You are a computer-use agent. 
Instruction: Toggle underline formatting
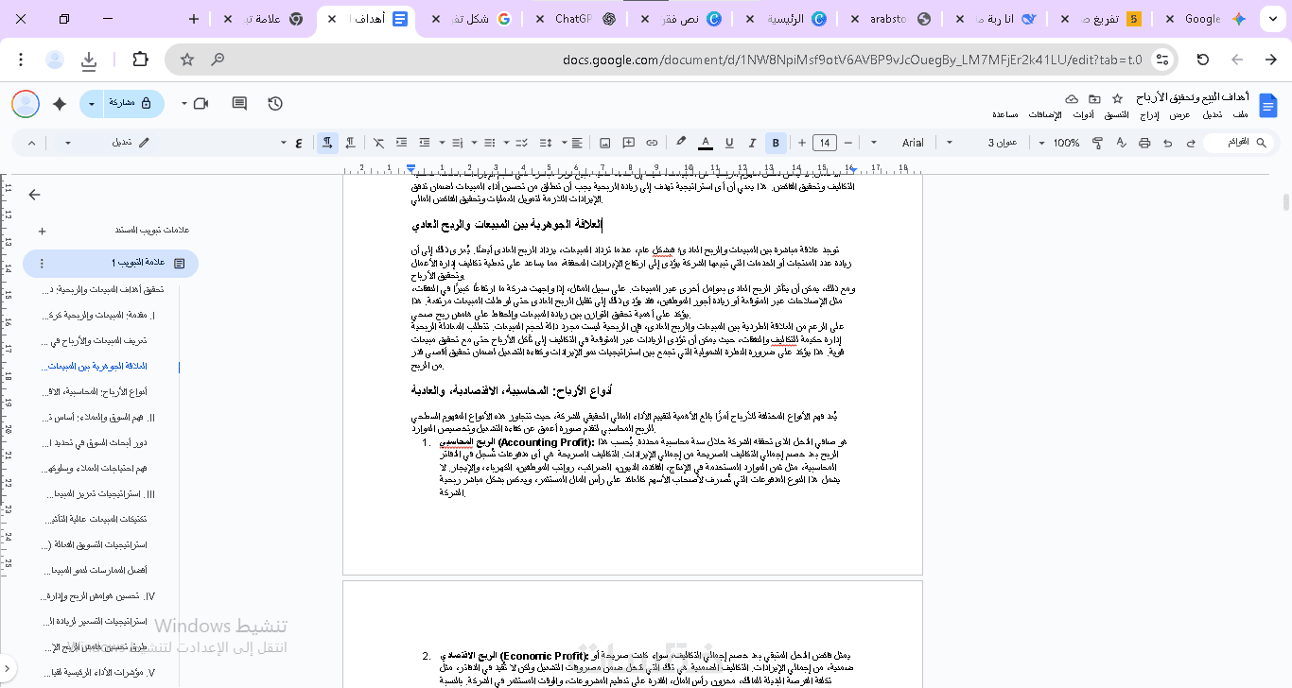tap(729, 143)
